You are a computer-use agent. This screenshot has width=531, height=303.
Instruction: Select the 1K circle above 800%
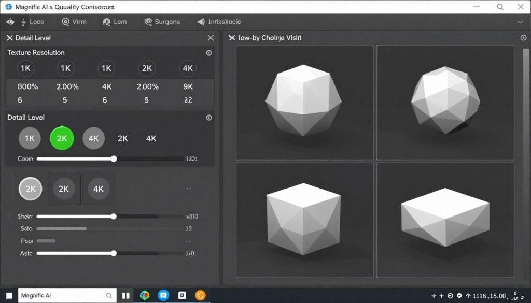25,68
